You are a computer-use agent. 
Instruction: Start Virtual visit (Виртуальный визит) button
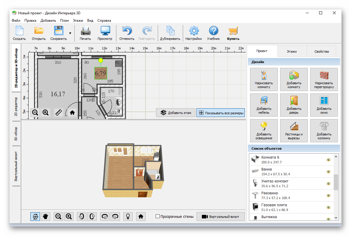pos(221,217)
